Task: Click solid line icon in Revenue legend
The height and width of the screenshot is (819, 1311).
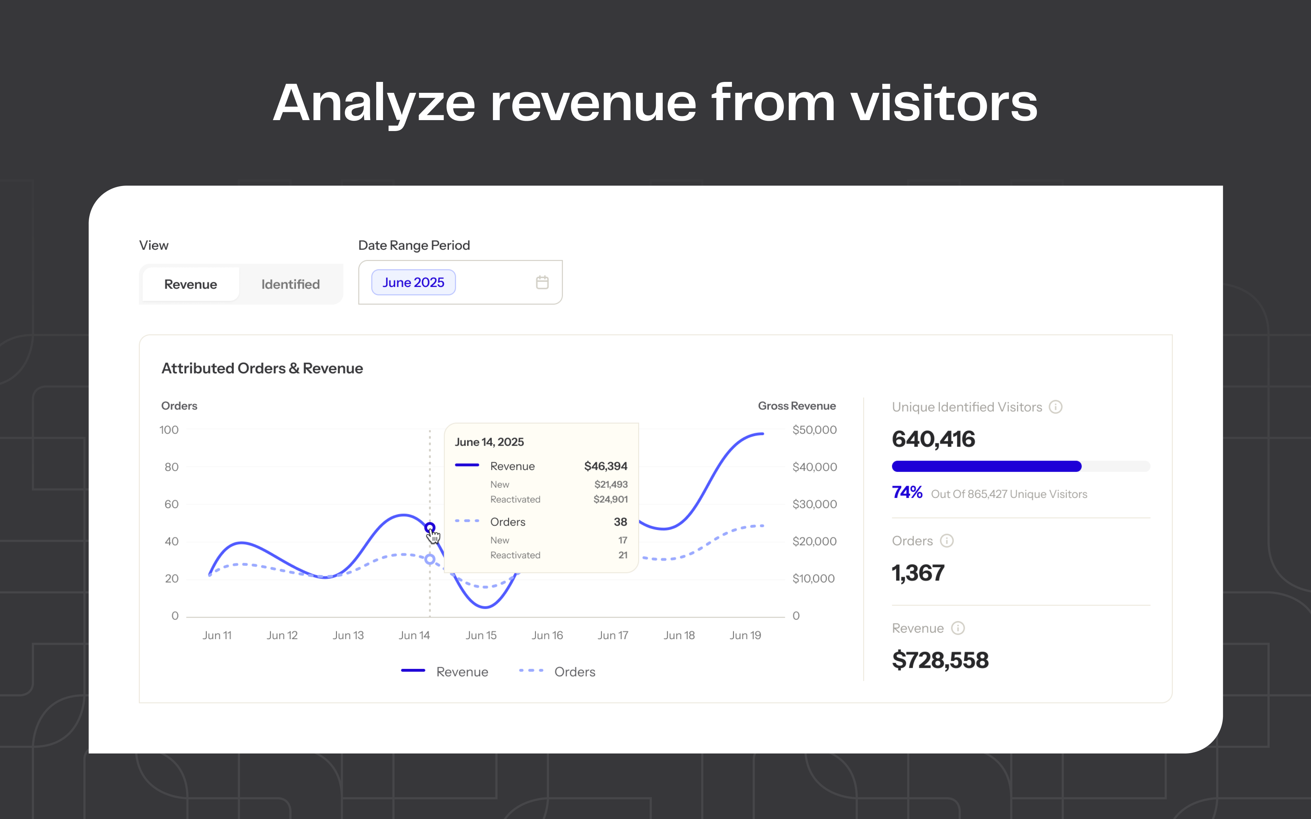Action: point(413,671)
